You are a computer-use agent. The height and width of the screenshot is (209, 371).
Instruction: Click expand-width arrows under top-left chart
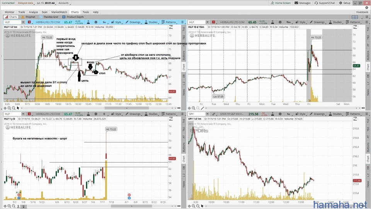[x=179, y=108]
